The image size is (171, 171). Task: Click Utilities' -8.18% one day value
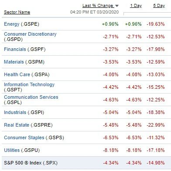point(134,150)
